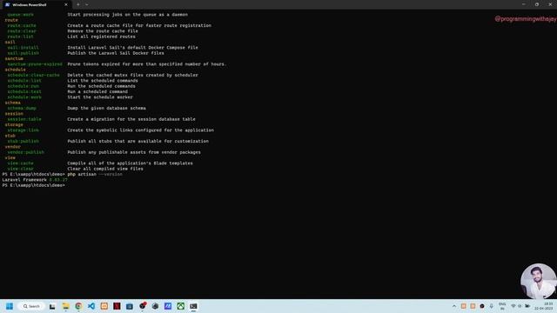The width and height of the screenshot is (557, 313).
Task: Click the 'php artisan --version' command text
Action: coord(95,174)
